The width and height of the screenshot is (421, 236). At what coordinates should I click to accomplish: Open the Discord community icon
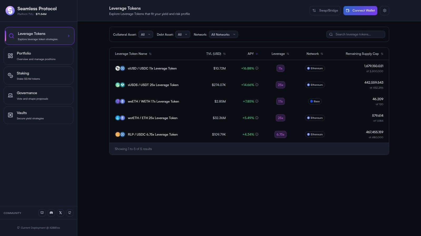51,213
